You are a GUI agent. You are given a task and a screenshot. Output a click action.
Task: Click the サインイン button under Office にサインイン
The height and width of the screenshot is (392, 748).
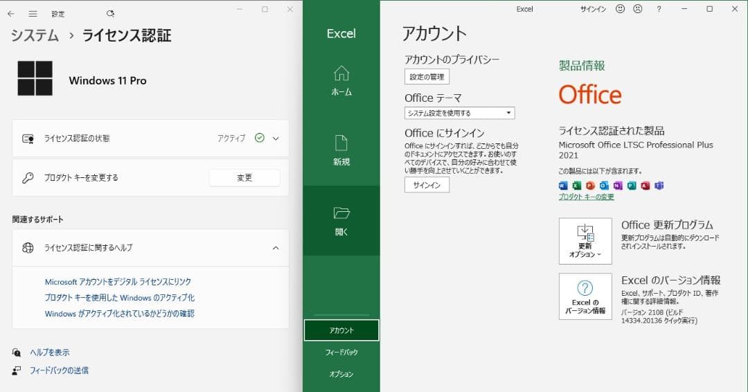click(x=427, y=185)
